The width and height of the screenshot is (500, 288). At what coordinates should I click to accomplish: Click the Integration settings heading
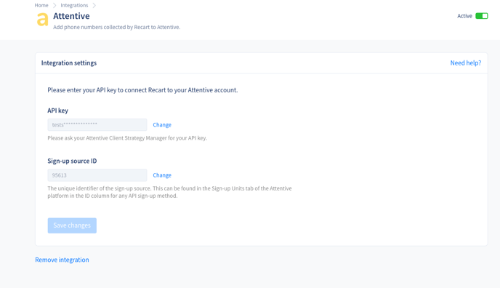(x=69, y=63)
